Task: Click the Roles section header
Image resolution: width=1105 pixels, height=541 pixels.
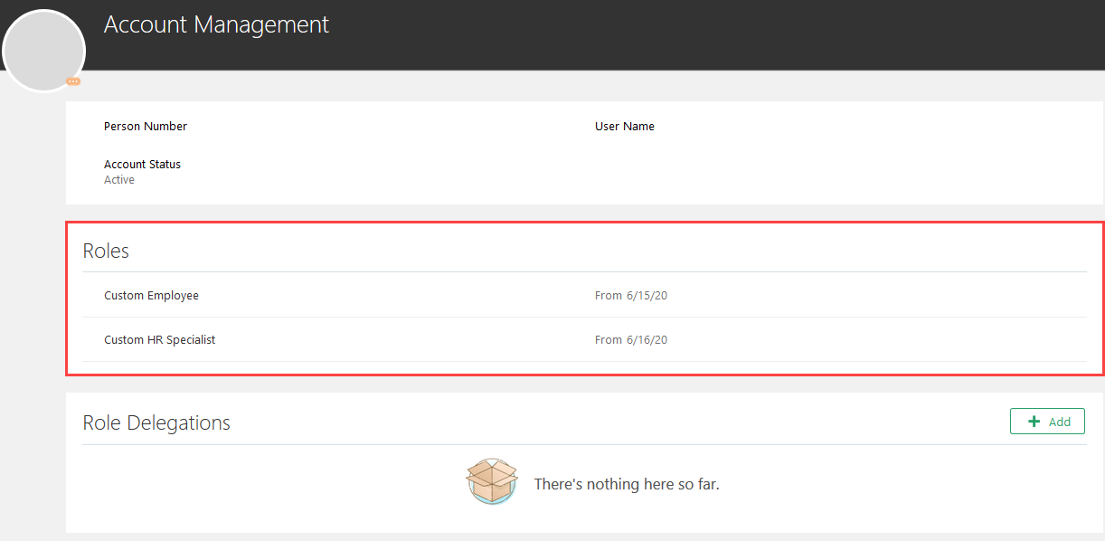Action: point(106,251)
